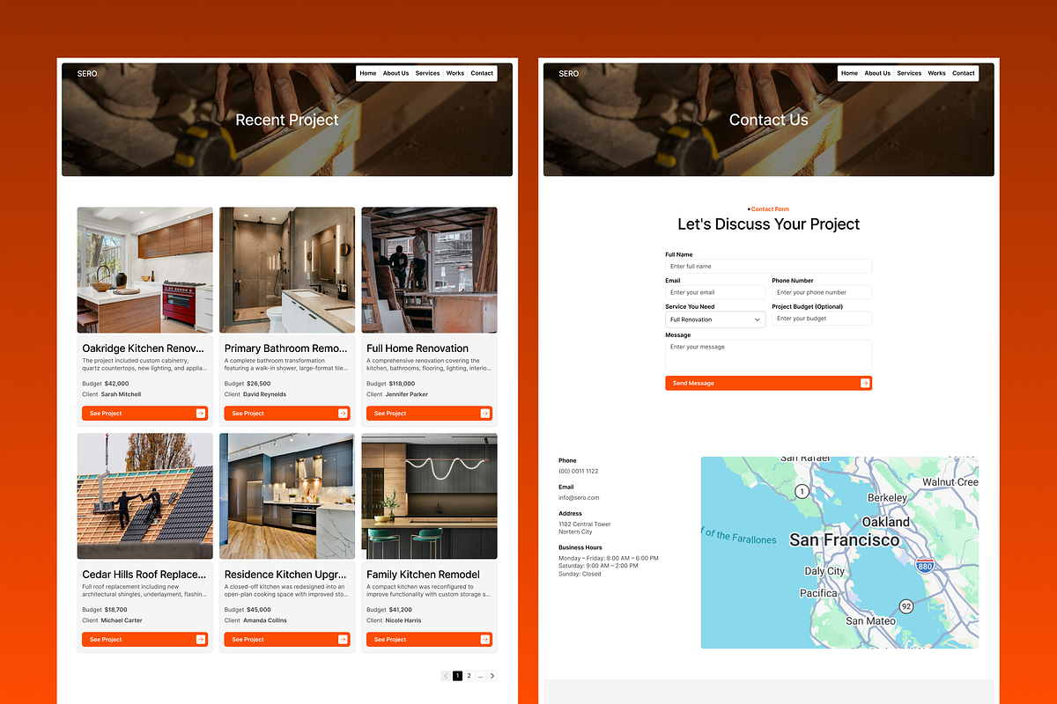Click the SERO logo on Contact Us page
Image resolution: width=1057 pixels, height=704 pixels.
pyautogui.click(x=569, y=74)
